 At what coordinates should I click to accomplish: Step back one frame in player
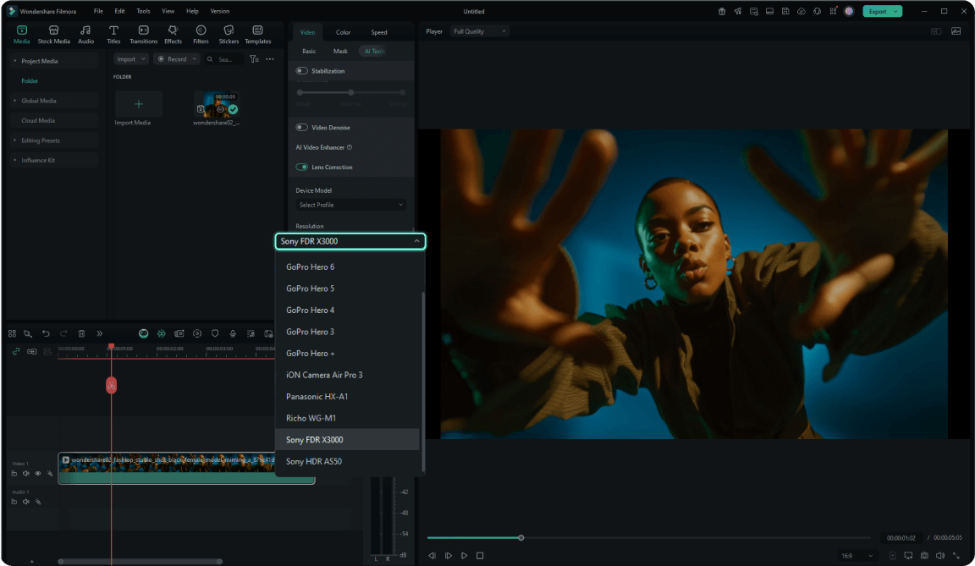(432, 556)
